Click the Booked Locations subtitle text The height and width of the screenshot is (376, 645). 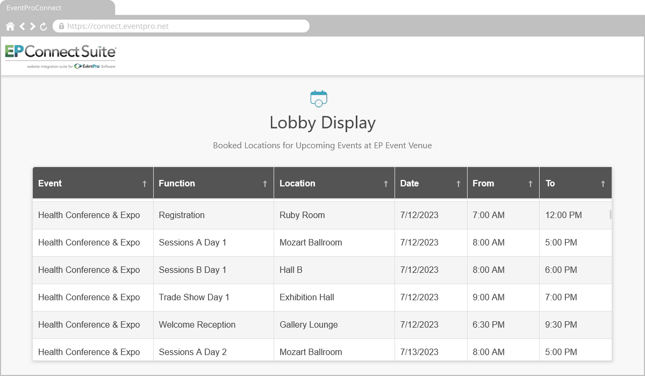[322, 145]
